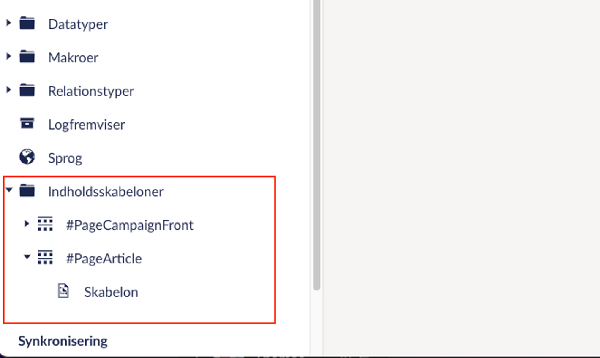This screenshot has height=358, width=600.
Task: Click the Indholdsskabeloner folder icon
Action: pyautogui.click(x=27, y=190)
